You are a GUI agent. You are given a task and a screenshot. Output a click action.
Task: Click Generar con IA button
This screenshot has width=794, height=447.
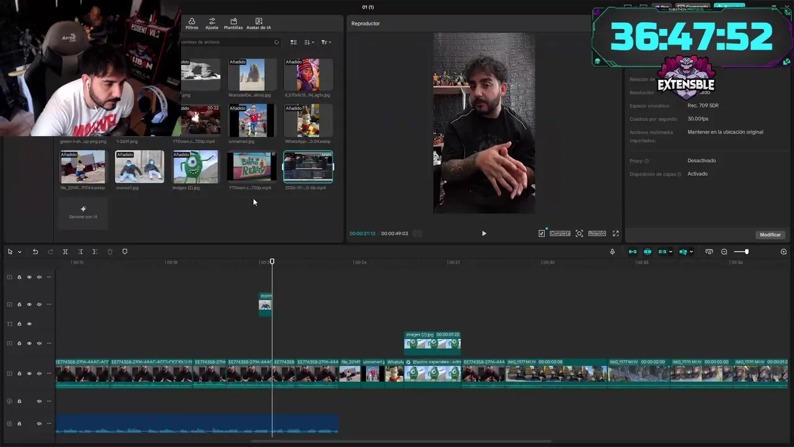tap(83, 212)
